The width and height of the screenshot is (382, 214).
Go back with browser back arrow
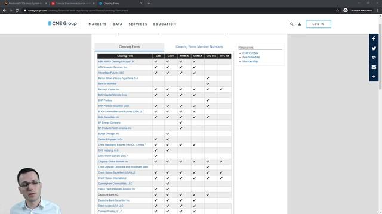[x=4, y=11]
